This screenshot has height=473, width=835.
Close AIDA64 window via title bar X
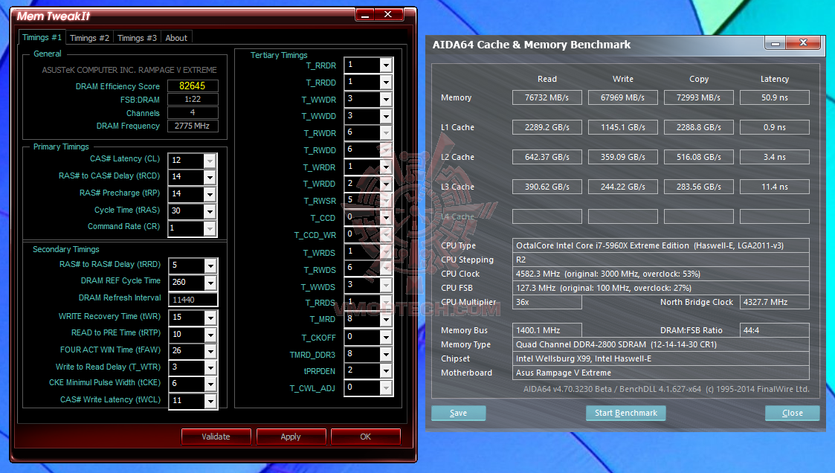click(x=804, y=42)
